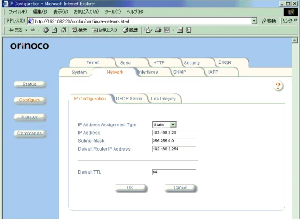This screenshot has height=224, width=300.
Task: Go to Home page icon
Action: tap(63, 30)
